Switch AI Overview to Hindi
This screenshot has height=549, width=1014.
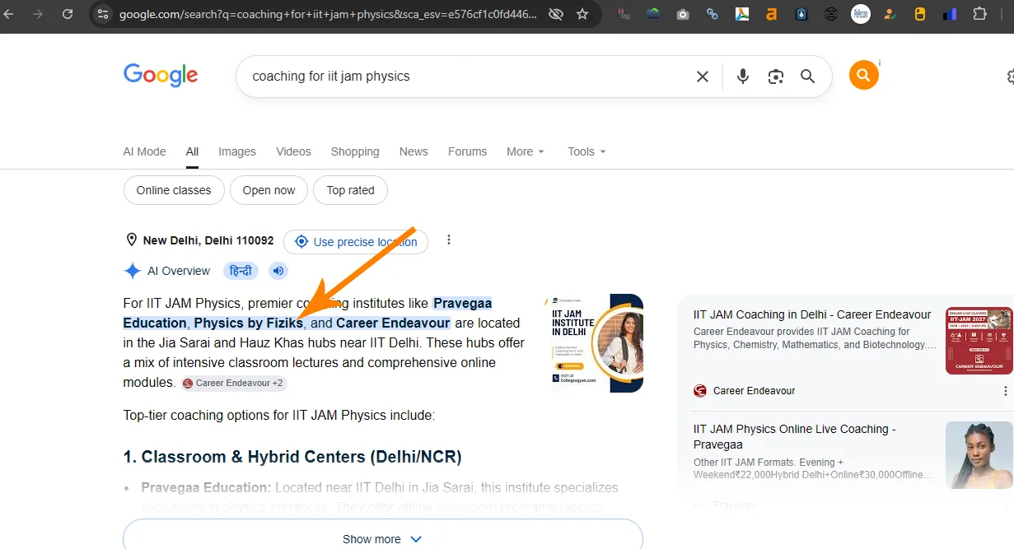[x=241, y=271]
